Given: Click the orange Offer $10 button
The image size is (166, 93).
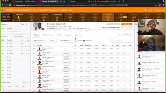Looking at the screenshot, I should [x=127, y=24].
